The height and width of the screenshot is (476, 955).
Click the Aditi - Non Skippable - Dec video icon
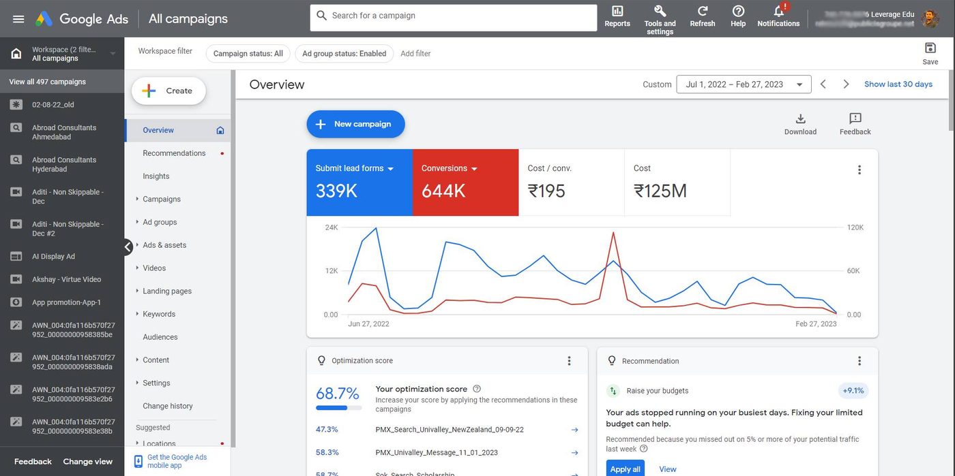(x=16, y=192)
